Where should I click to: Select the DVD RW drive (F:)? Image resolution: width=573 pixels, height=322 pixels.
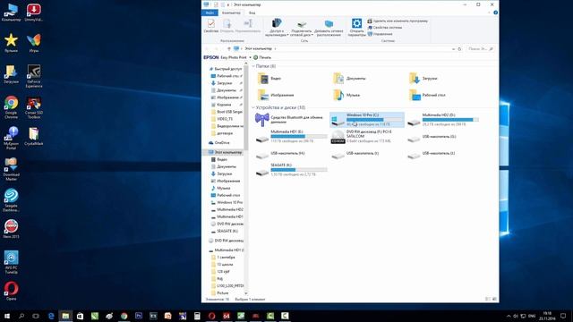point(362,137)
